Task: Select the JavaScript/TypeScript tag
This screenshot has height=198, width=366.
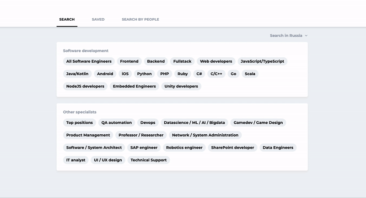Action: 262,61
